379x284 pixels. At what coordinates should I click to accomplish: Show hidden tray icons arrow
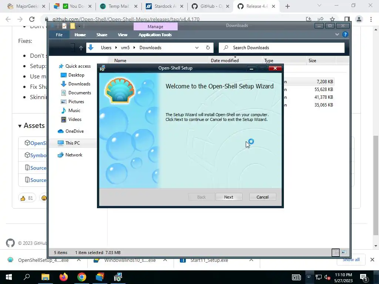click(x=309, y=277)
